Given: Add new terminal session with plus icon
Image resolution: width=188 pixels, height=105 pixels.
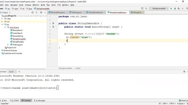Looking at the screenshot, I should point(19,71).
